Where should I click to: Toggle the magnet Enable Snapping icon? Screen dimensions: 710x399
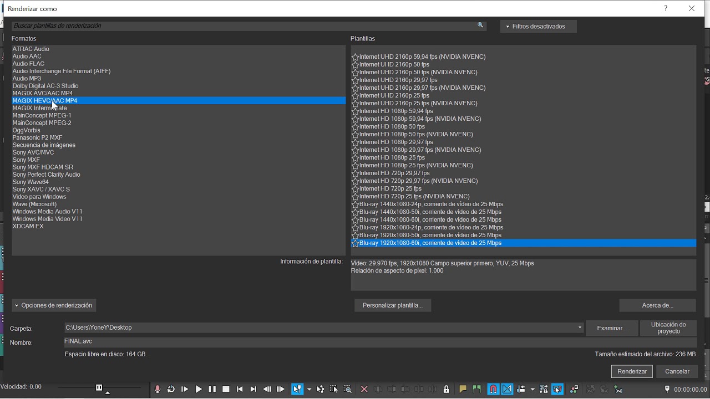[493, 390]
